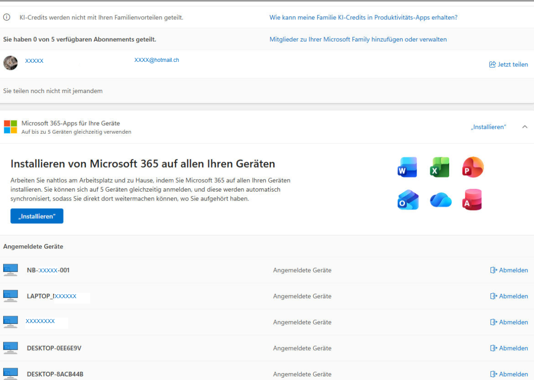
Task: Click Microsoft 365-Apps für Ihre Geräte title
Action: coord(70,123)
